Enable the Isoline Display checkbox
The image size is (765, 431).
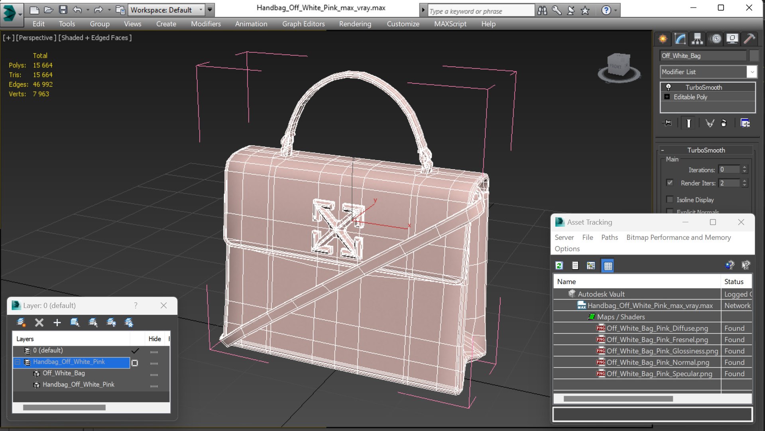coord(670,200)
